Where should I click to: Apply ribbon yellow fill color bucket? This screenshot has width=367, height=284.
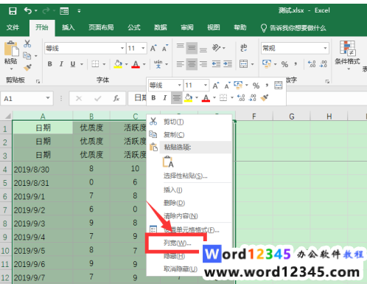pyautogui.click(x=118, y=64)
